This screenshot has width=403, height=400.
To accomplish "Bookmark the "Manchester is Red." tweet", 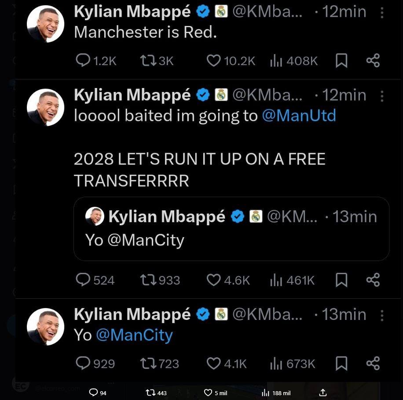I will (x=341, y=61).
